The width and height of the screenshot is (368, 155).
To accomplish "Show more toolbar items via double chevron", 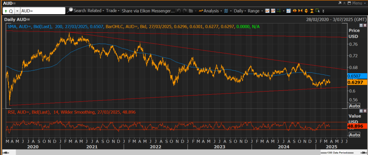I will point(323,11).
